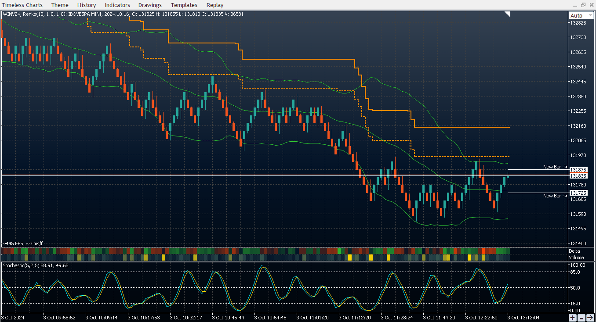596x322 pixels.
Task: Click the upper New Bar 131875 label
Action: coord(578,170)
